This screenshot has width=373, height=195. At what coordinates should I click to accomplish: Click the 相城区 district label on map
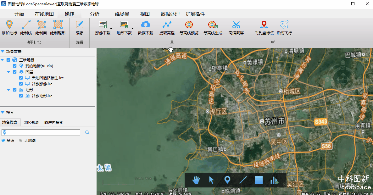[292, 91]
